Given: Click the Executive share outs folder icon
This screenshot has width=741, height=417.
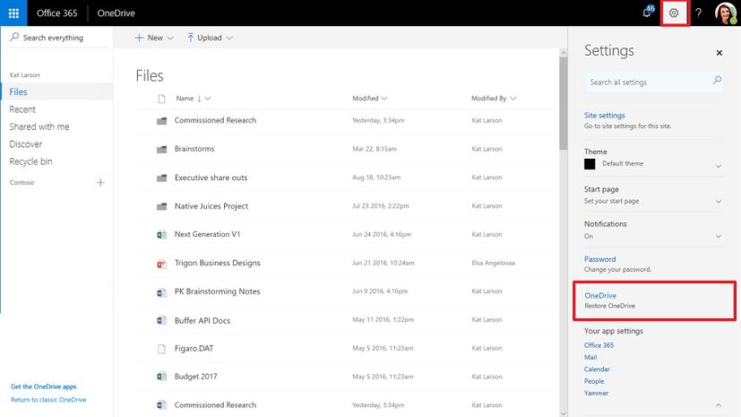Looking at the screenshot, I should (161, 178).
